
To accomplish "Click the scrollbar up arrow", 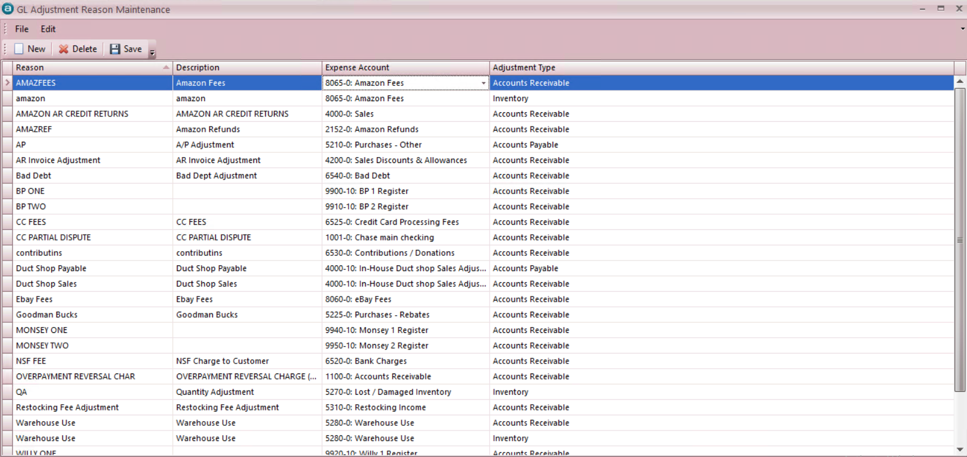I will (x=960, y=81).
